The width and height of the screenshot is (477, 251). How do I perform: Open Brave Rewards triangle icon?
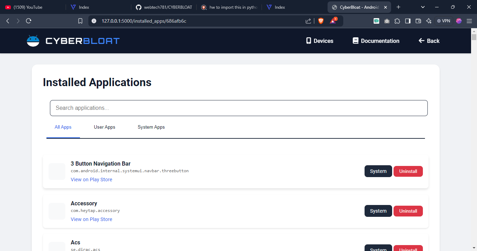(333, 21)
